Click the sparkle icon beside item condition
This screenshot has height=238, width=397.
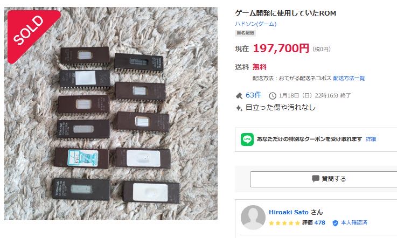click(239, 108)
